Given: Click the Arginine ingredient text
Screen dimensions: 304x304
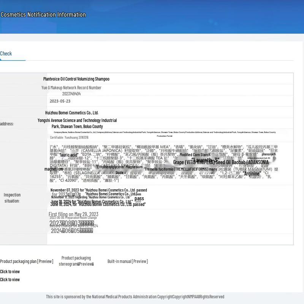Looking at the screenshot, I should point(252,174).
